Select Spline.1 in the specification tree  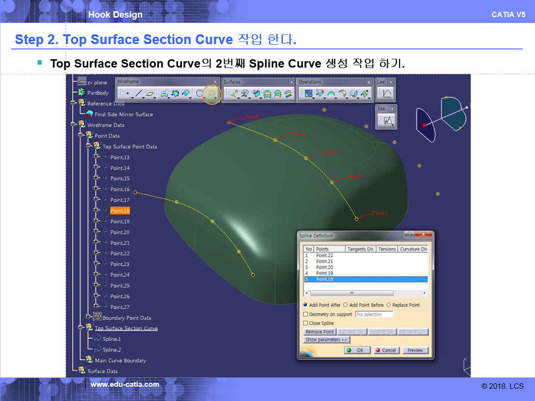[111, 339]
